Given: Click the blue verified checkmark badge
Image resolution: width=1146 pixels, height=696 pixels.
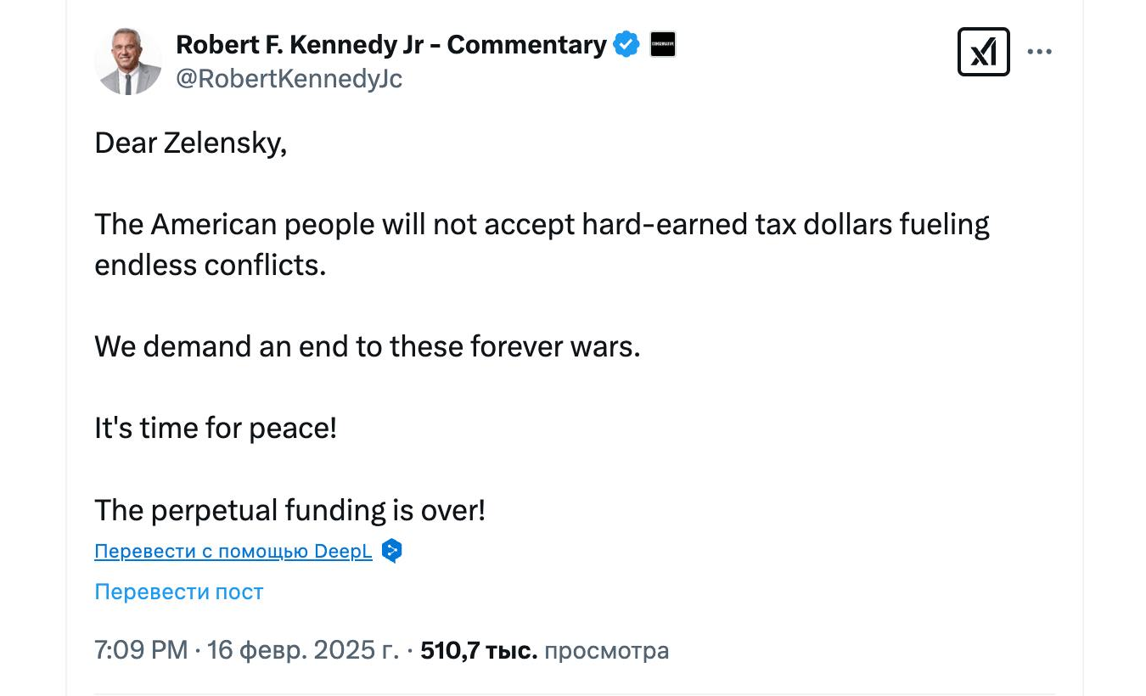Looking at the screenshot, I should pos(626,44).
